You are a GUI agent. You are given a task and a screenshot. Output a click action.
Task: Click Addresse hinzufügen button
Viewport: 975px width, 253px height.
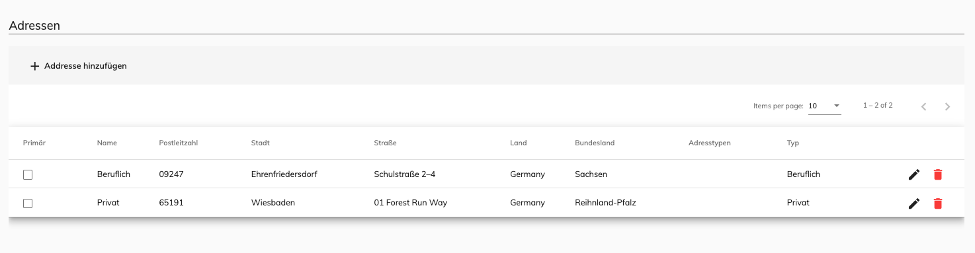(x=79, y=66)
